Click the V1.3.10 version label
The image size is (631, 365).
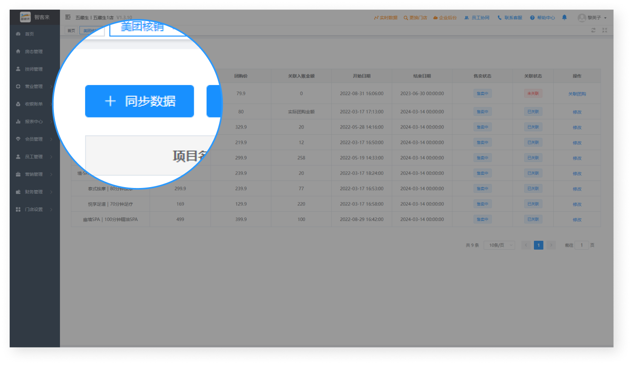click(124, 18)
